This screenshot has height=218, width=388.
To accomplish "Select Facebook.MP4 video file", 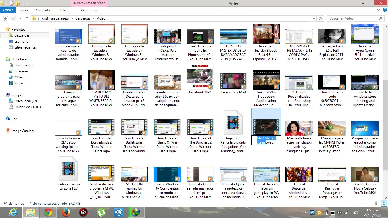I will [200, 79].
